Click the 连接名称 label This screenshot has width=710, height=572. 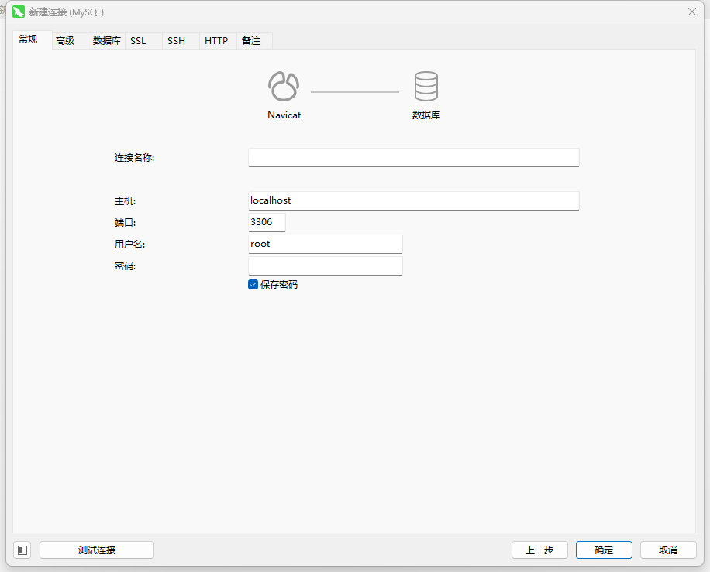(135, 158)
